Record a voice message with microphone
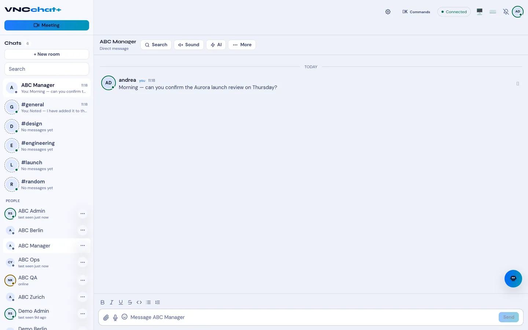The height and width of the screenshot is (330, 528). pos(115,318)
